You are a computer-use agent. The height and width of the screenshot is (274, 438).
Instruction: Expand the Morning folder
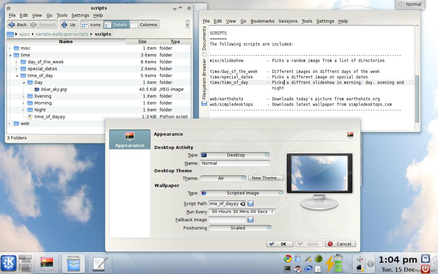point(24,103)
